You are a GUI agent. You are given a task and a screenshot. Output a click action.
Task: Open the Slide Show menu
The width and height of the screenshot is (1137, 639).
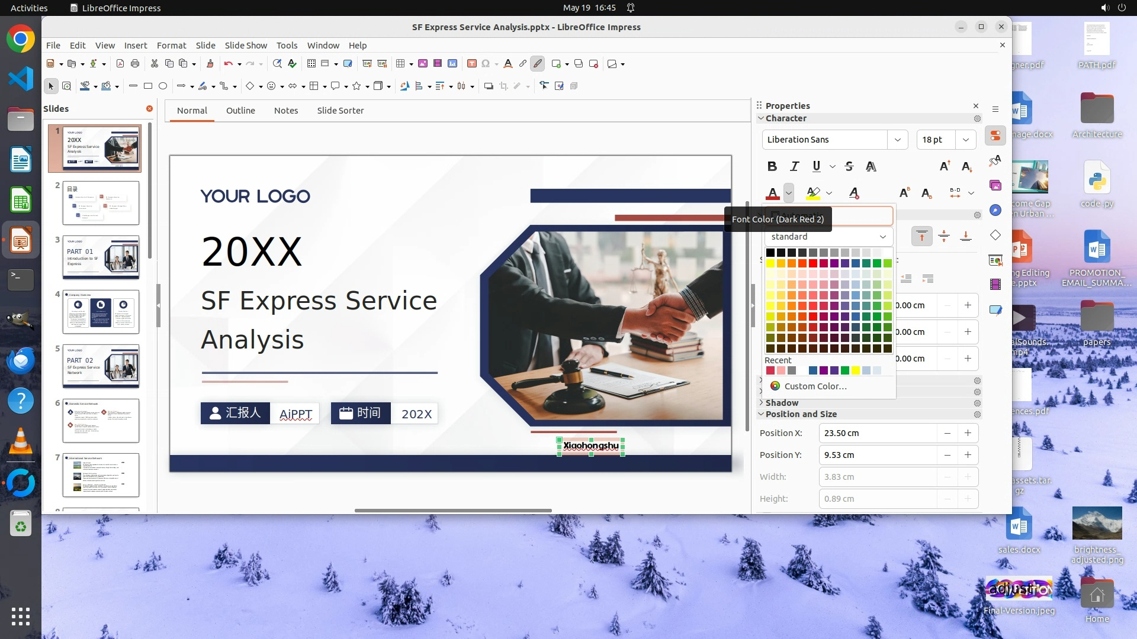(245, 45)
